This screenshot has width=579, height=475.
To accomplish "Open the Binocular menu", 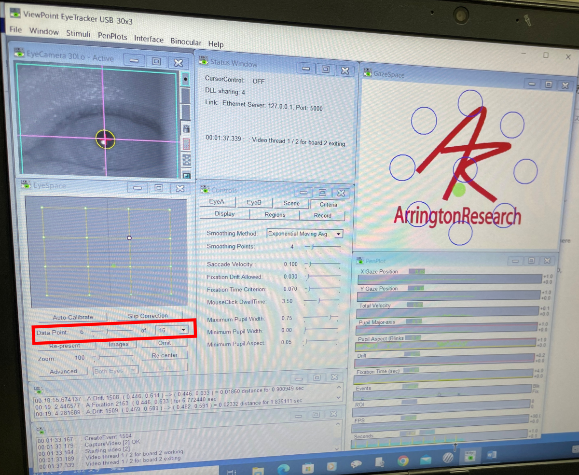I will (x=186, y=42).
